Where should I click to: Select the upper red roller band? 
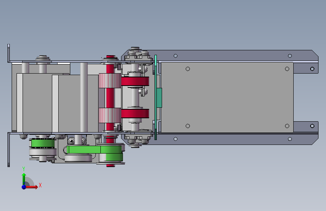135,81
